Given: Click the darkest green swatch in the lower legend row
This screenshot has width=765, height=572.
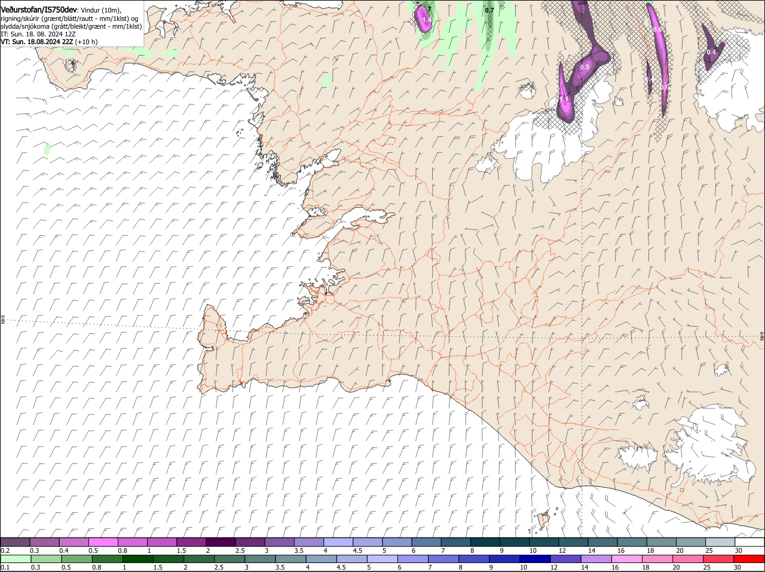Looking at the screenshot, I should tap(137, 559).
